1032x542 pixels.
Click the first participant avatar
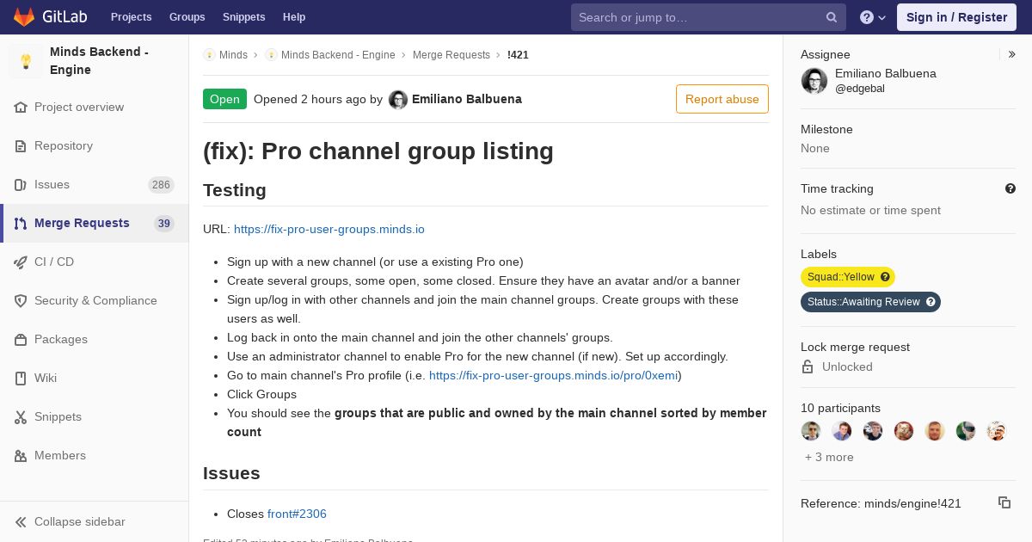[x=811, y=431]
